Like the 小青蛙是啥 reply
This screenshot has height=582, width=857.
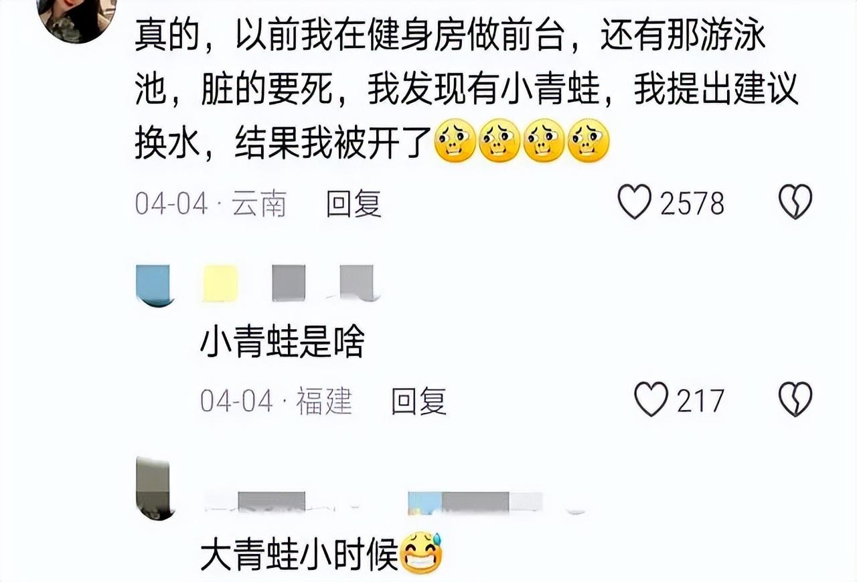coord(651,399)
